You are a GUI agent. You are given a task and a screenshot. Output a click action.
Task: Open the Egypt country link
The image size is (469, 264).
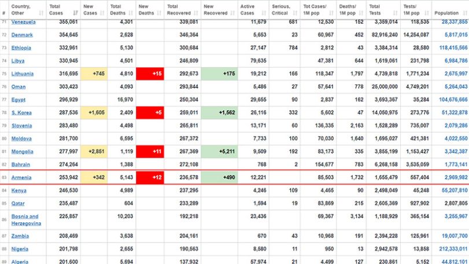click(19, 100)
